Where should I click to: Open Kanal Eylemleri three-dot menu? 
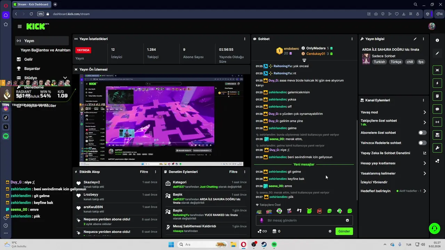(423, 100)
